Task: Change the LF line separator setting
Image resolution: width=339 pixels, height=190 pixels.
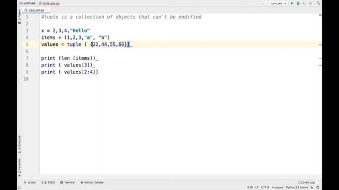Action: click(x=257, y=187)
